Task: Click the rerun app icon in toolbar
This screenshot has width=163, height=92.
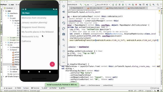Action: point(113,5)
